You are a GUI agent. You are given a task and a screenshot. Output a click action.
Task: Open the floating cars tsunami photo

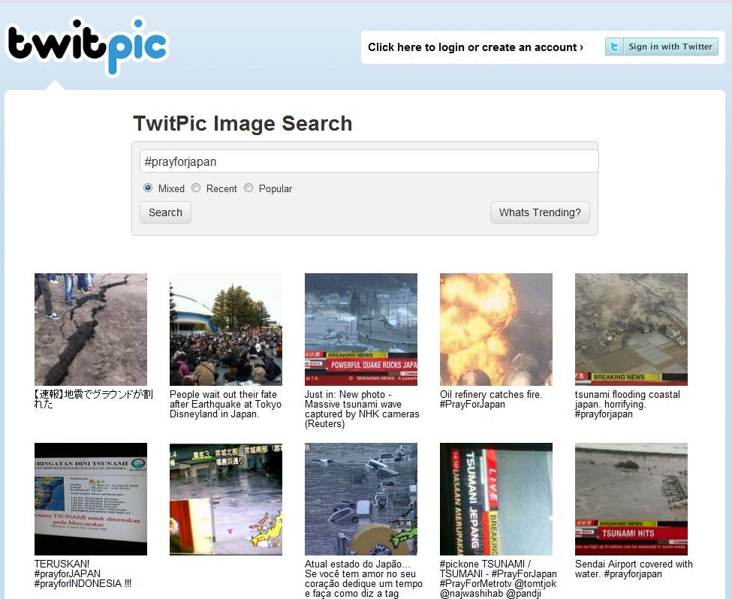pyautogui.click(x=361, y=498)
